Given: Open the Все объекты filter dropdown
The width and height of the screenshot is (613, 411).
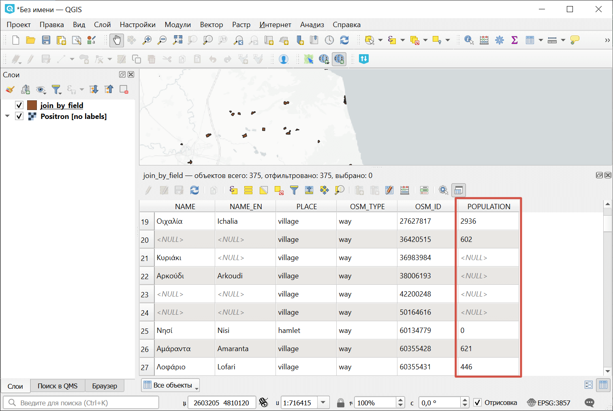Looking at the screenshot, I should (170, 385).
